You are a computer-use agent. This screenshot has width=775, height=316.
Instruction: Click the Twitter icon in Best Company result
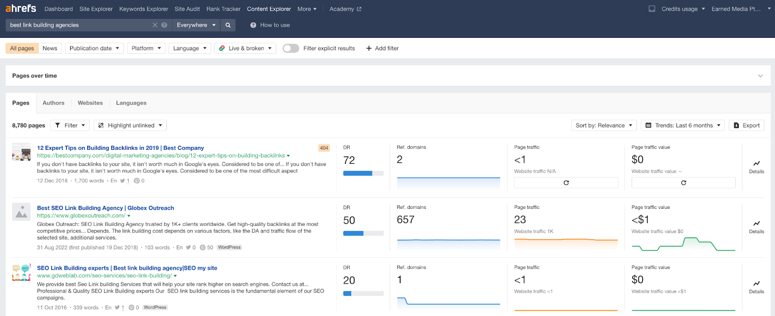(x=123, y=181)
